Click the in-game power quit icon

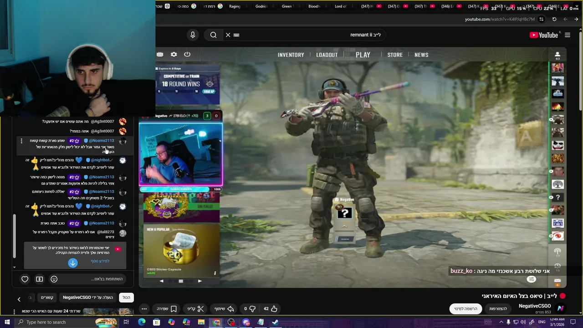coord(187,54)
